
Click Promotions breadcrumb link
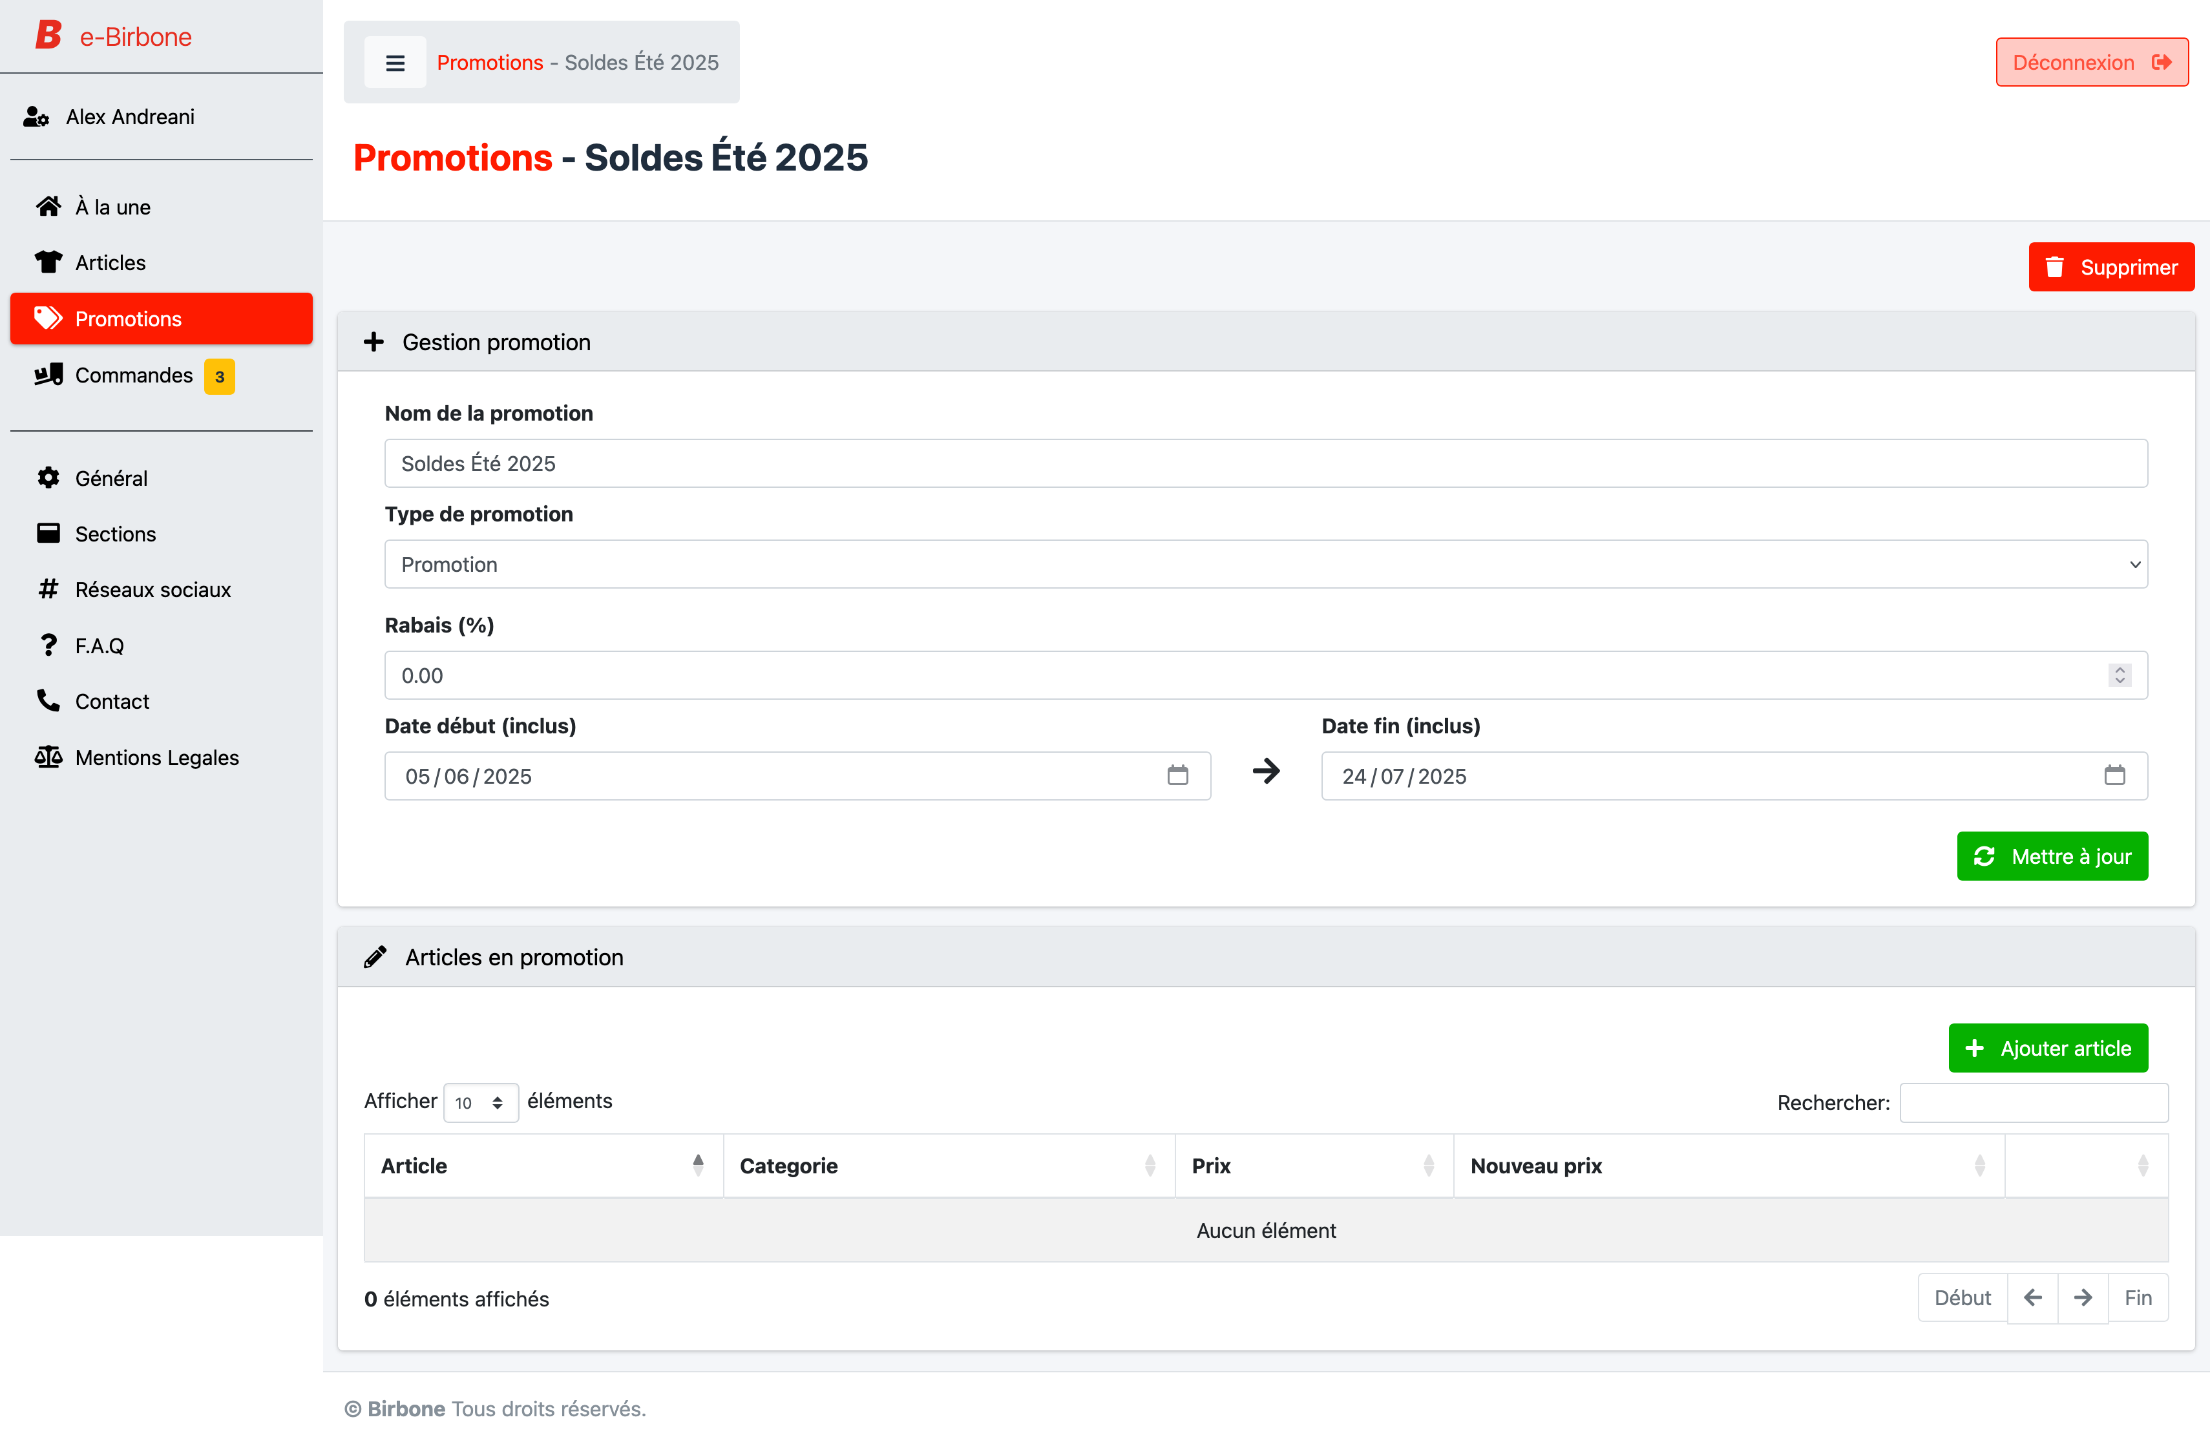(x=489, y=62)
